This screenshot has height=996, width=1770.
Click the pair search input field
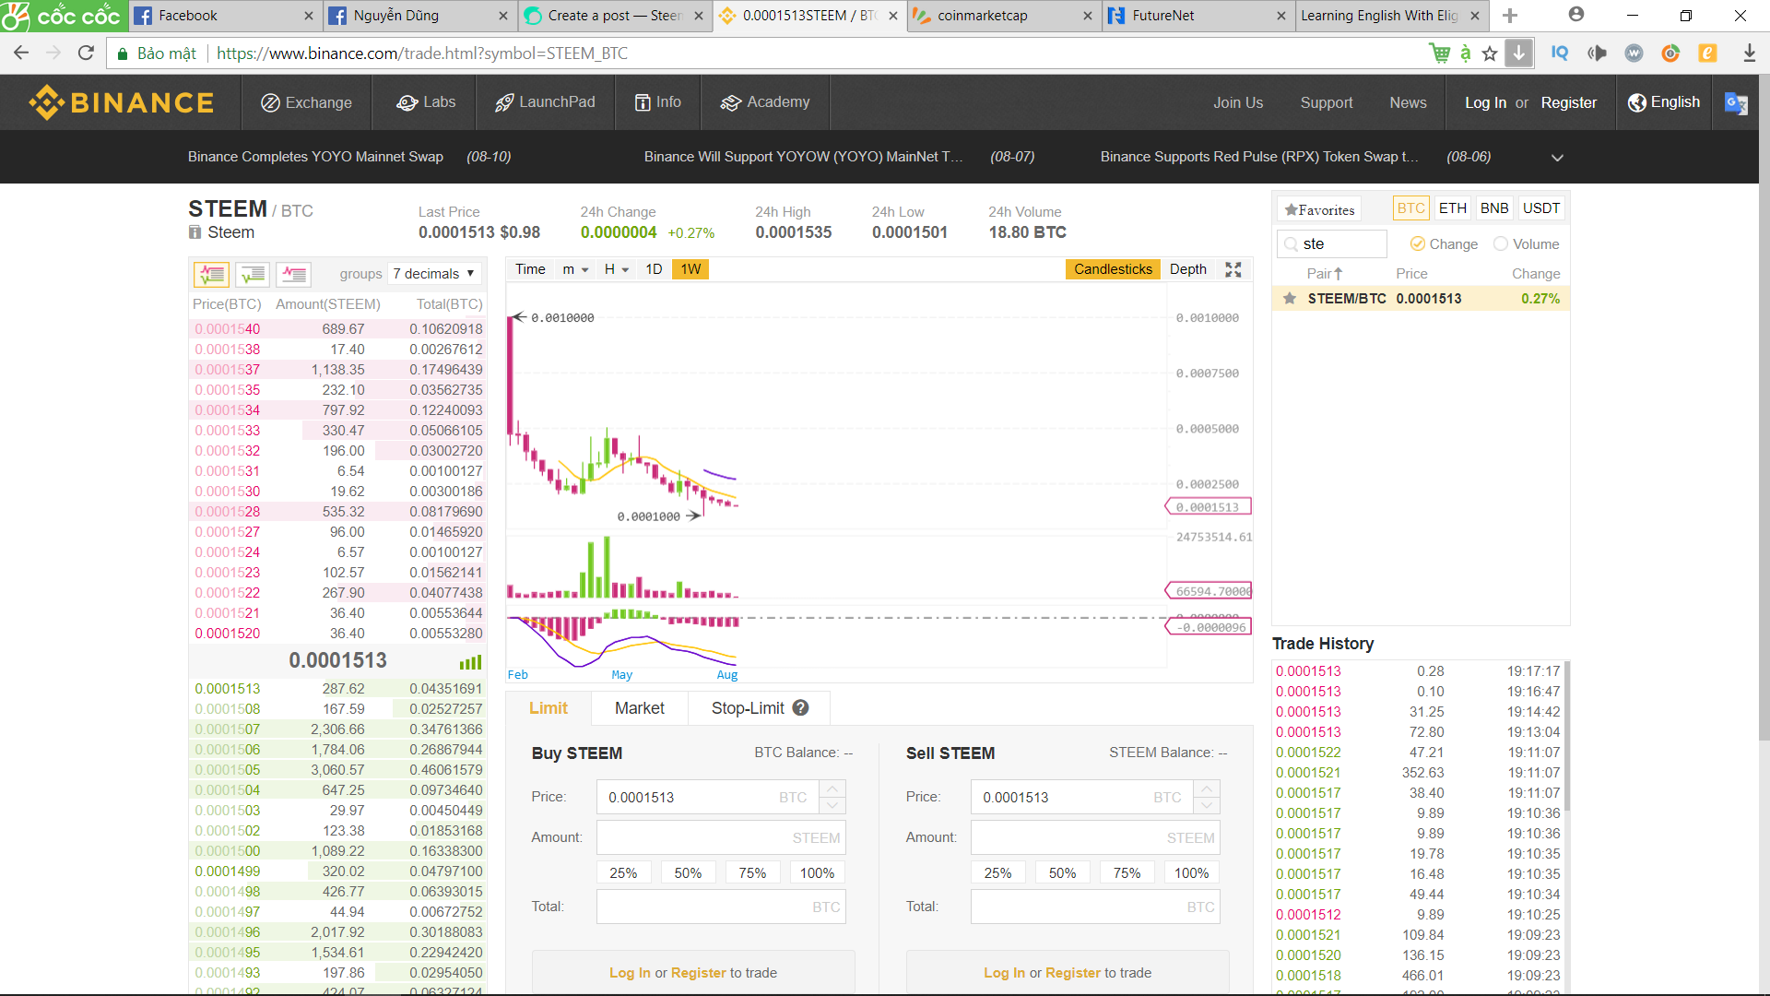pos(1341,244)
